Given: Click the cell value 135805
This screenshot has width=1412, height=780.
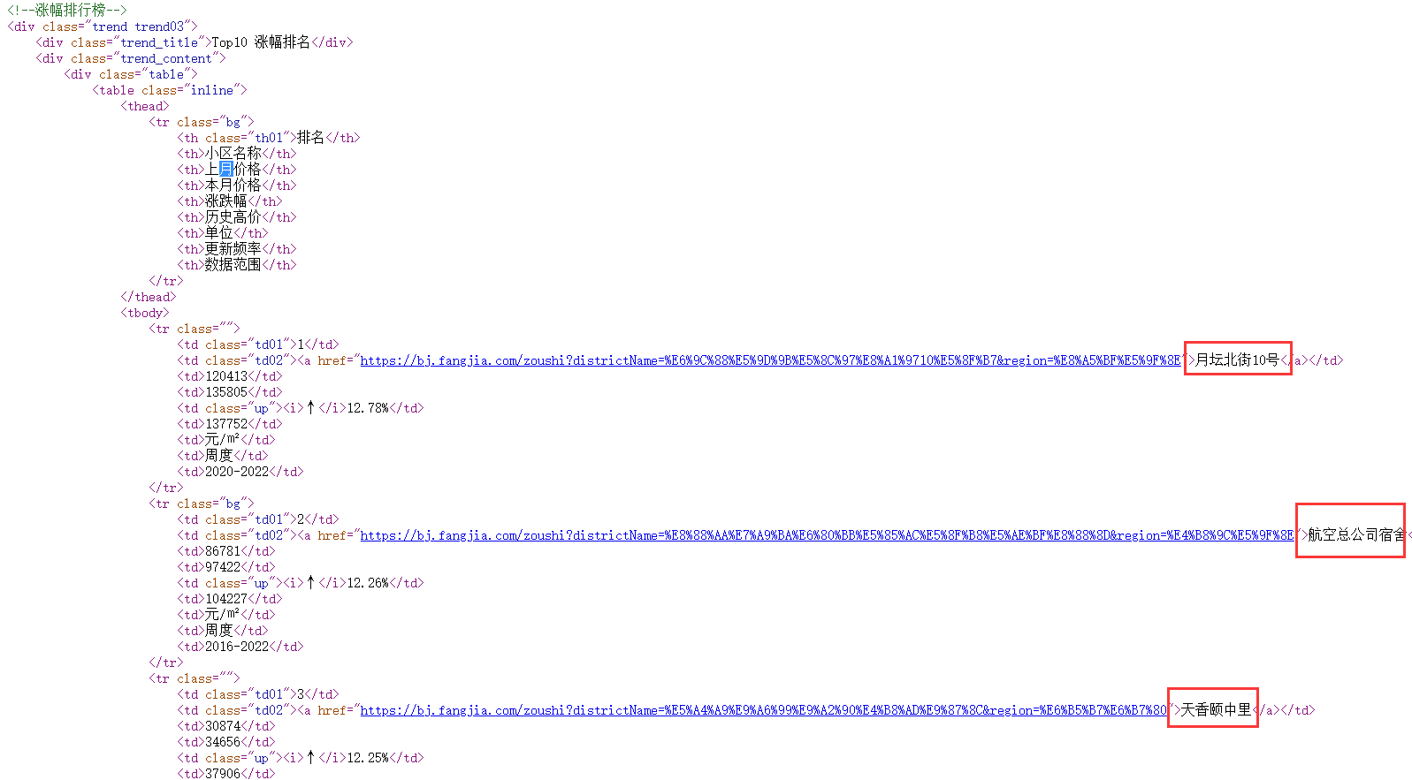Looking at the screenshot, I should coord(226,392).
